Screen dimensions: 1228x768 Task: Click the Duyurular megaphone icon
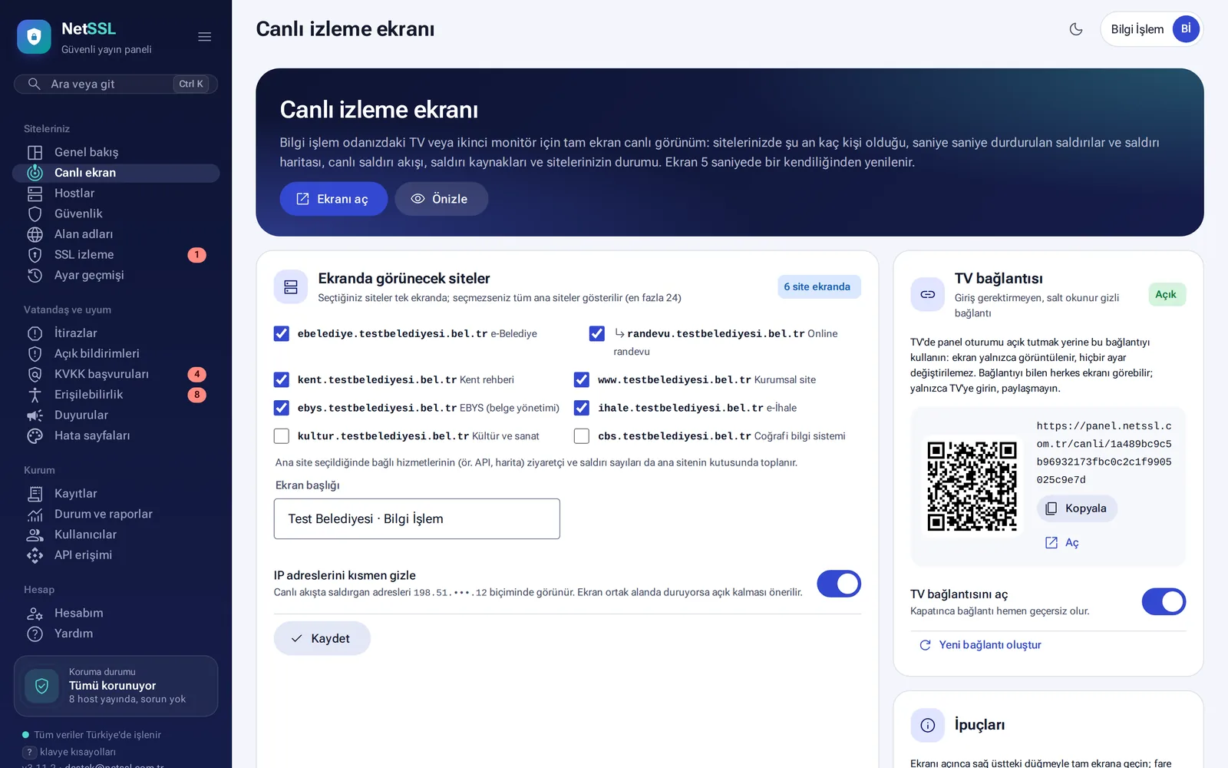click(x=35, y=415)
